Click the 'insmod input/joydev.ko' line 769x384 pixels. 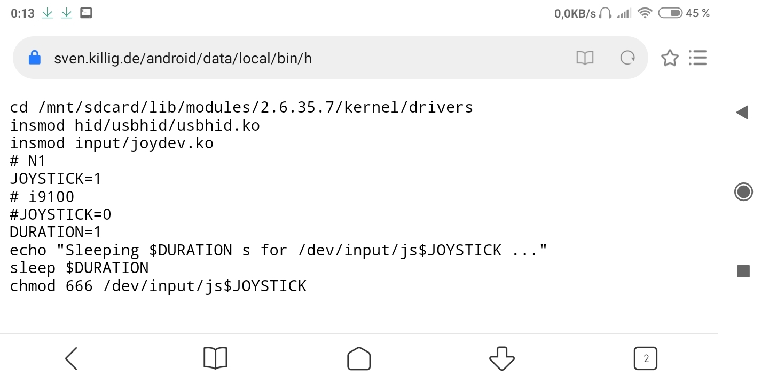click(x=112, y=143)
